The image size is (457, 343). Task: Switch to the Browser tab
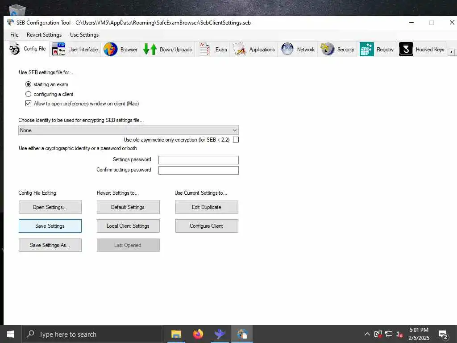[120, 49]
